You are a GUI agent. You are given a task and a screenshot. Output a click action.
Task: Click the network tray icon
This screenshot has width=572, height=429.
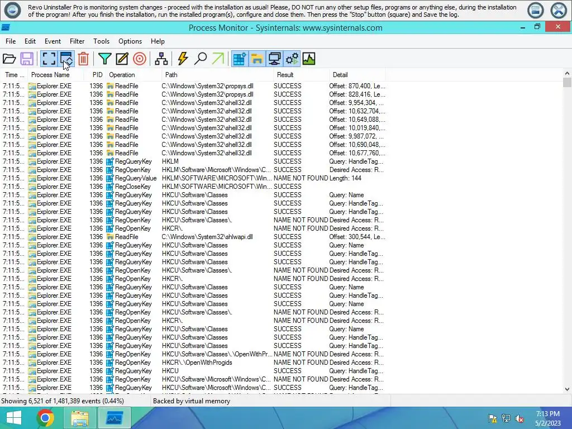(x=506, y=418)
